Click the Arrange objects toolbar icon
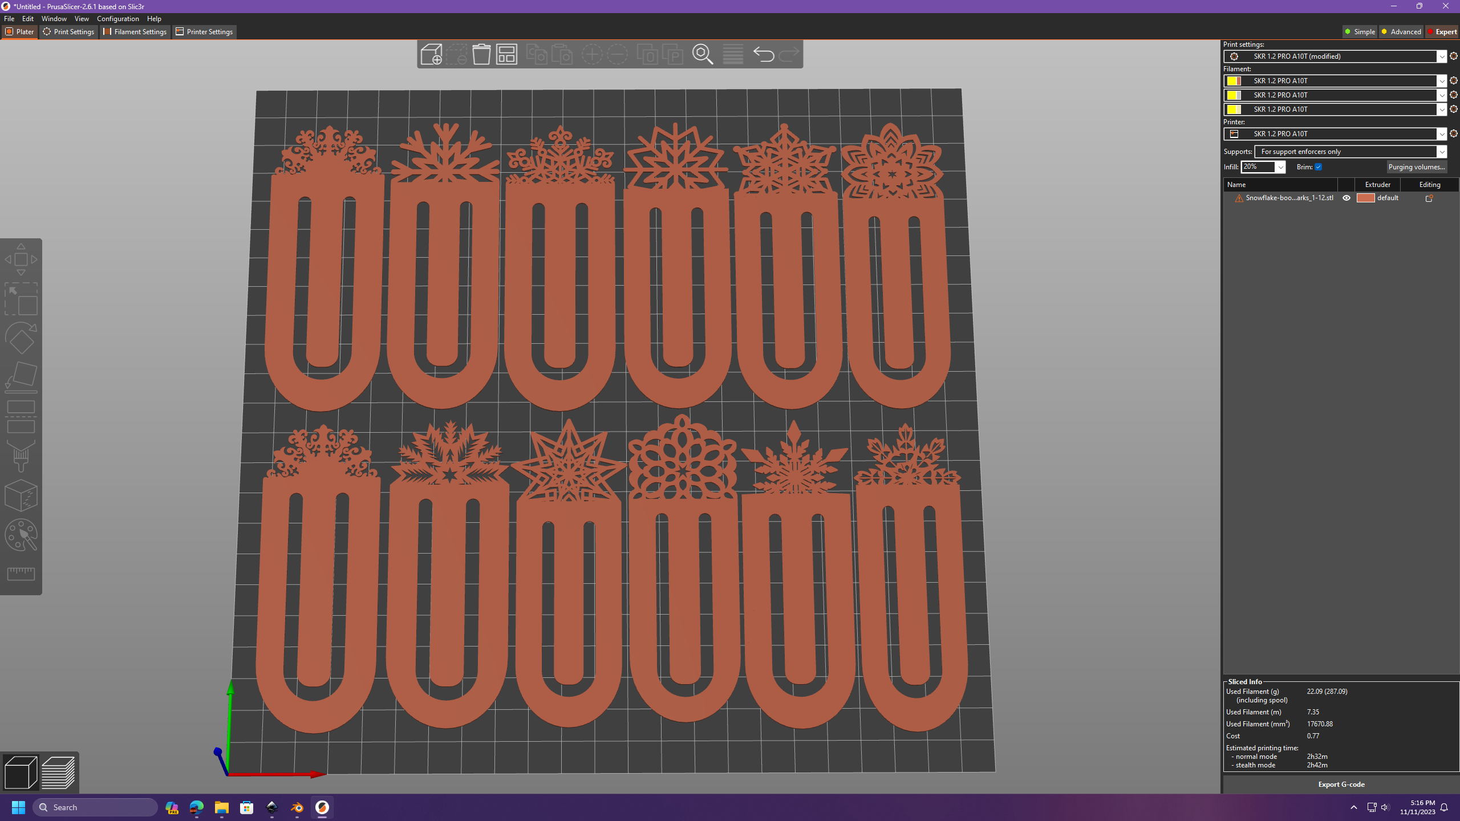Screen dimensions: 1460x821 pyautogui.click(x=506, y=54)
